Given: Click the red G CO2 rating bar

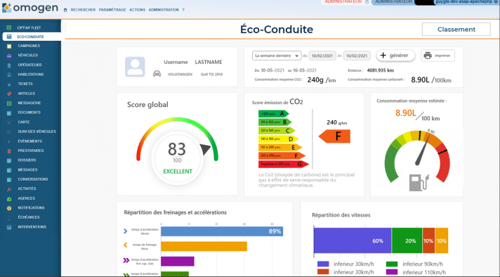Looking at the screenshot, I should pos(283,164).
